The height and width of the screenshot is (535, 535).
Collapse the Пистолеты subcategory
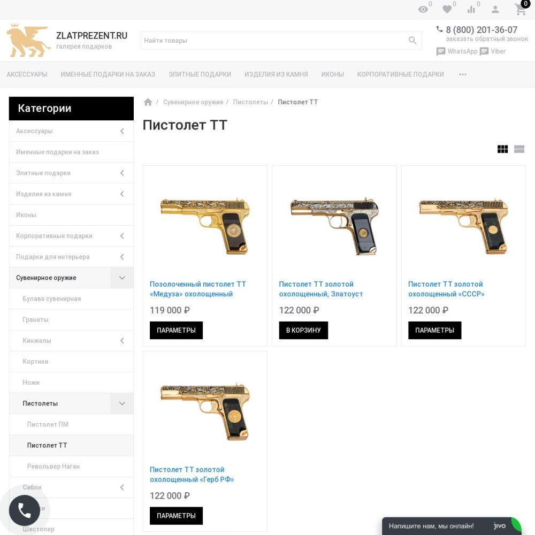point(122,403)
